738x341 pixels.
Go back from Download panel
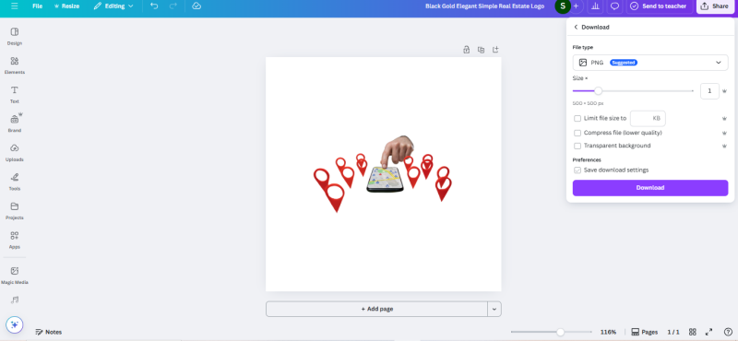pos(576,28)
